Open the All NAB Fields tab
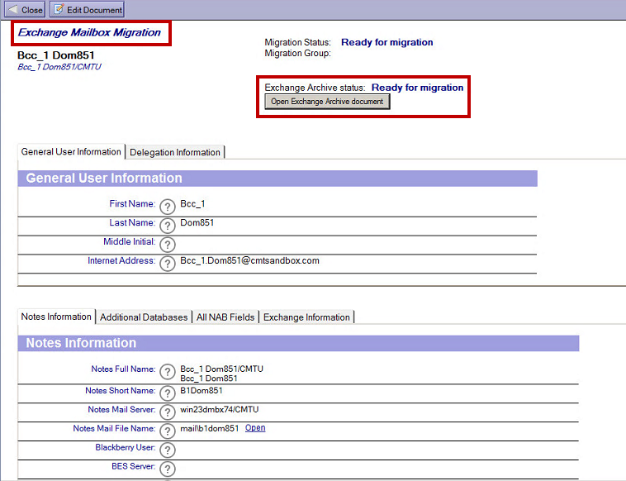The image size is (626, 481). pos(225,317)
